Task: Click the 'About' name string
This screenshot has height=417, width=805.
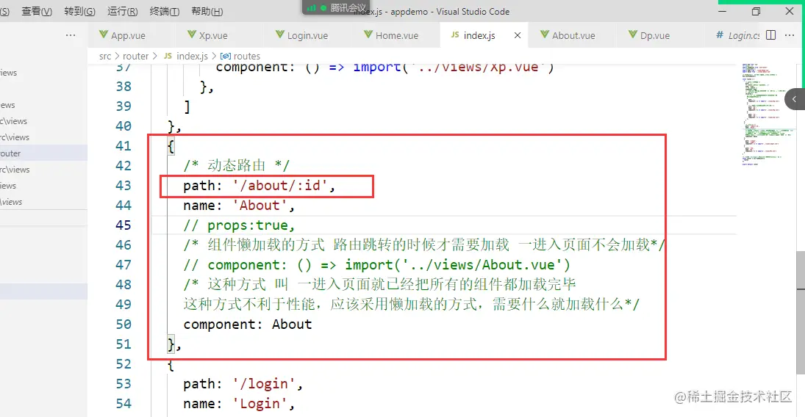Action: point(260,205)
